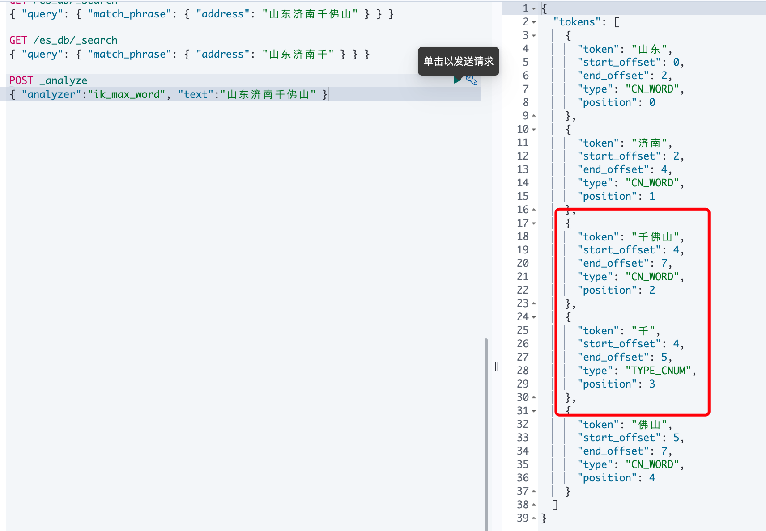This screenshot has width=766, height=531.
Task: Fold the 千 token object on line 24
Action: [534, 317]
